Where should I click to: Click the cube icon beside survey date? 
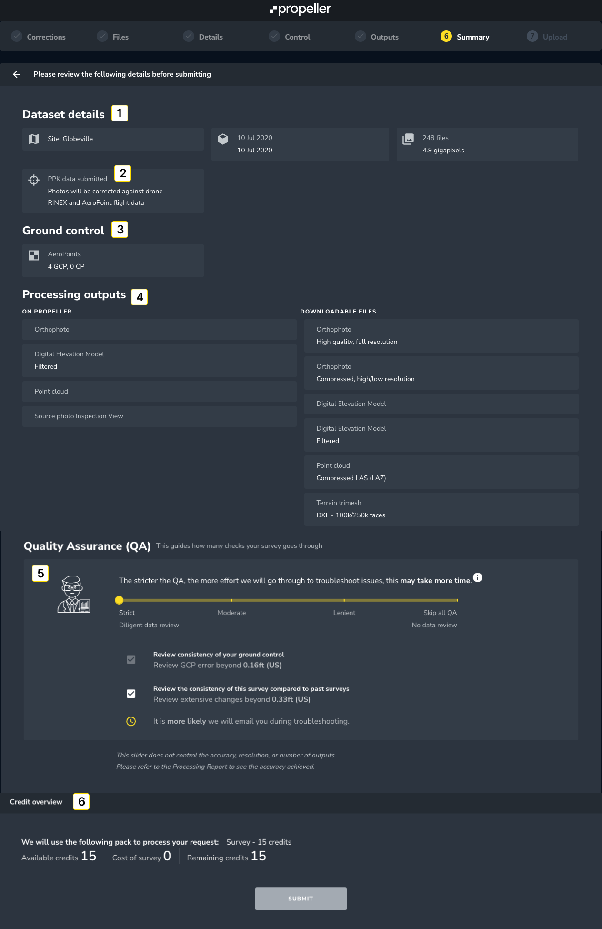pyautogui.click(x=223, y=139)
